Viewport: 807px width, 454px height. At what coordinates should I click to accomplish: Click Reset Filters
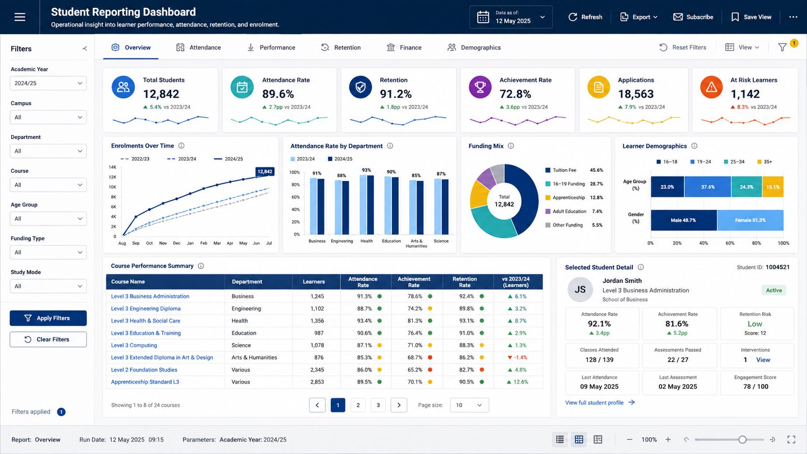[x=682, y=47]
